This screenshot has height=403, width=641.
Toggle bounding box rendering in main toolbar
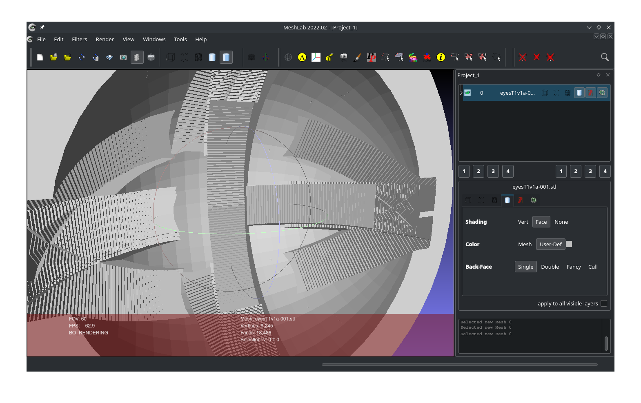[170, 57]
